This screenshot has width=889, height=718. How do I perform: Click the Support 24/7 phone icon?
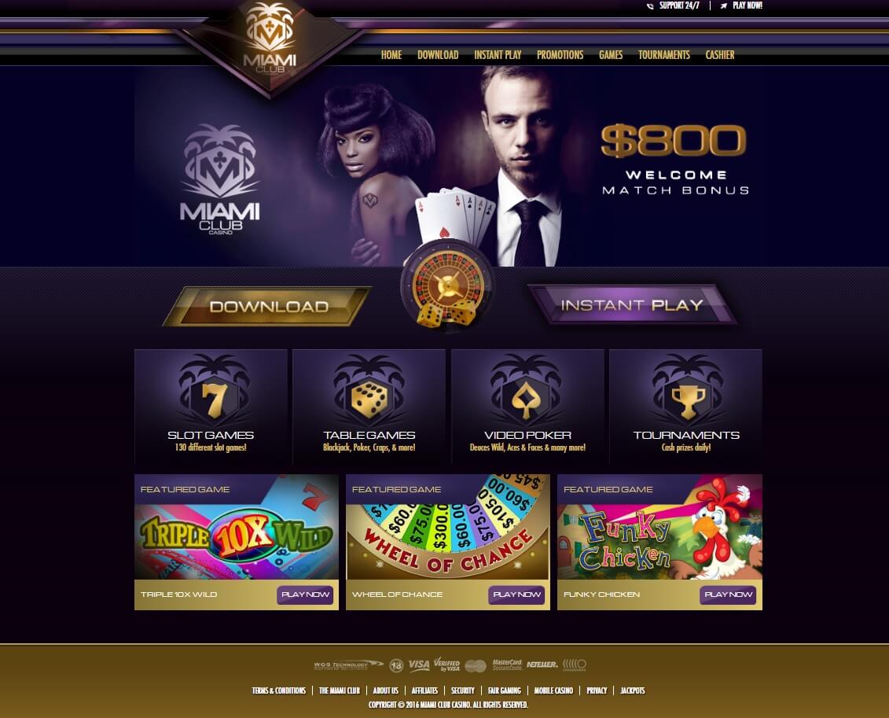(x=650, y=6)
